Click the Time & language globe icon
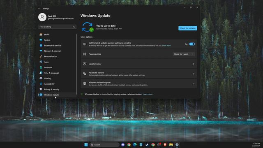This screenshot has height=148, width=263. click(41, 73)
